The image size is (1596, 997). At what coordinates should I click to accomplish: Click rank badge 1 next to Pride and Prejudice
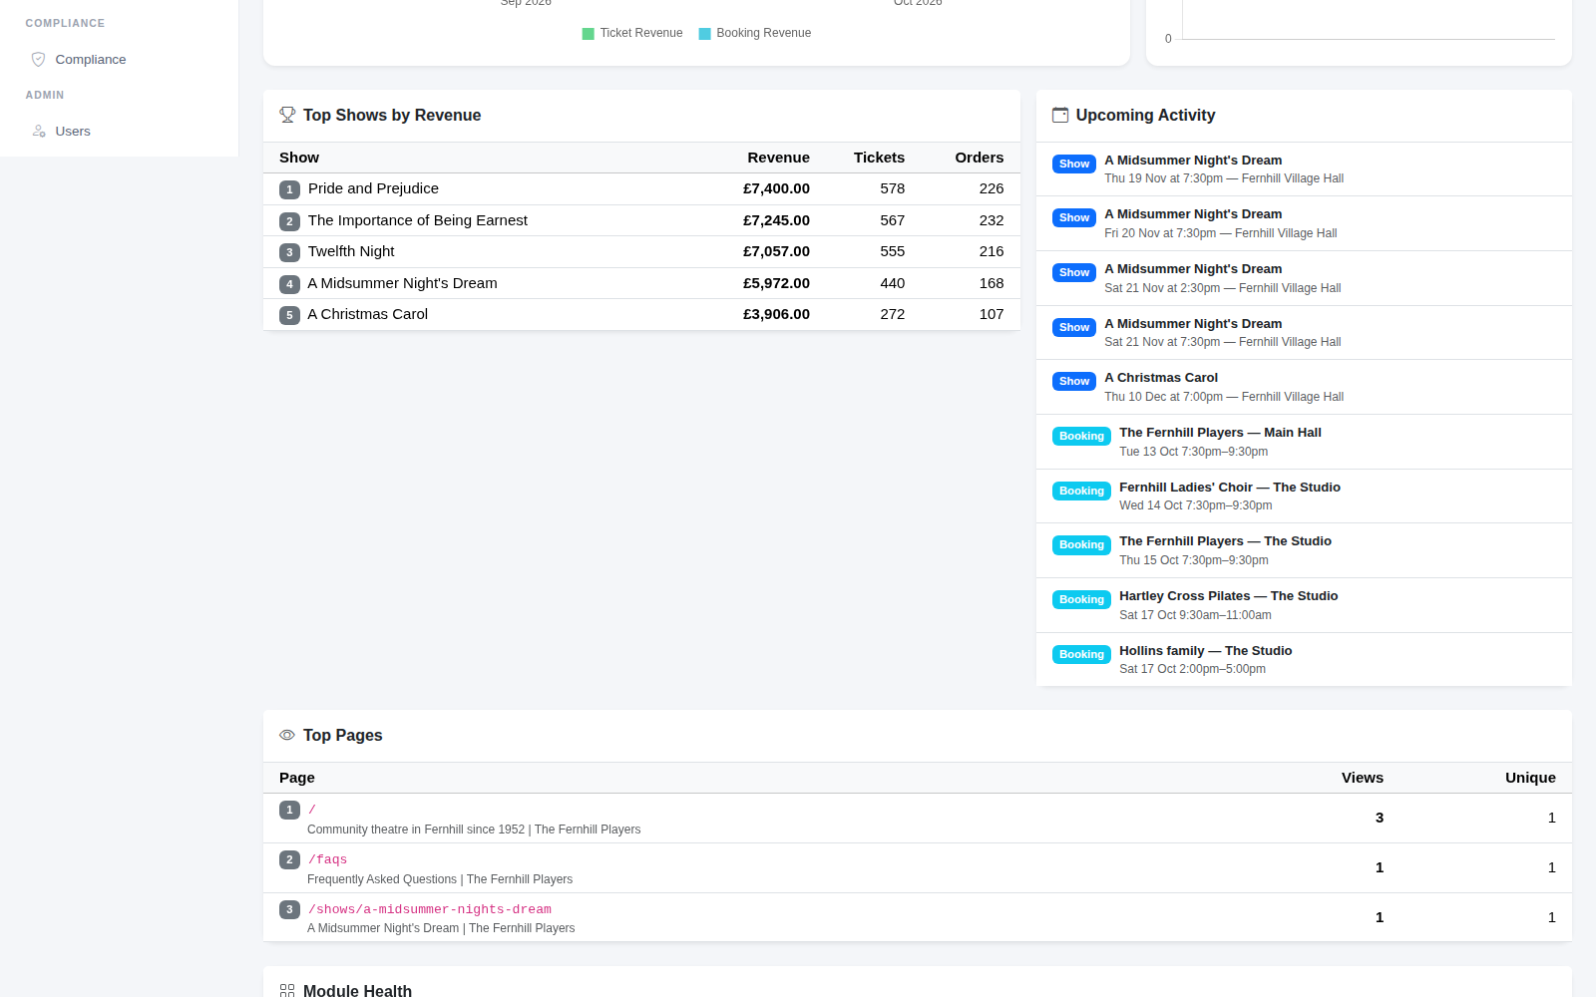pyautogui.click(x=289, y=189)
